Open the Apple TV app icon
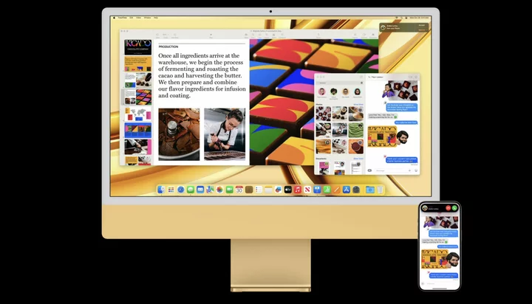This screenshot has height=304, width=532. (287, 190)
